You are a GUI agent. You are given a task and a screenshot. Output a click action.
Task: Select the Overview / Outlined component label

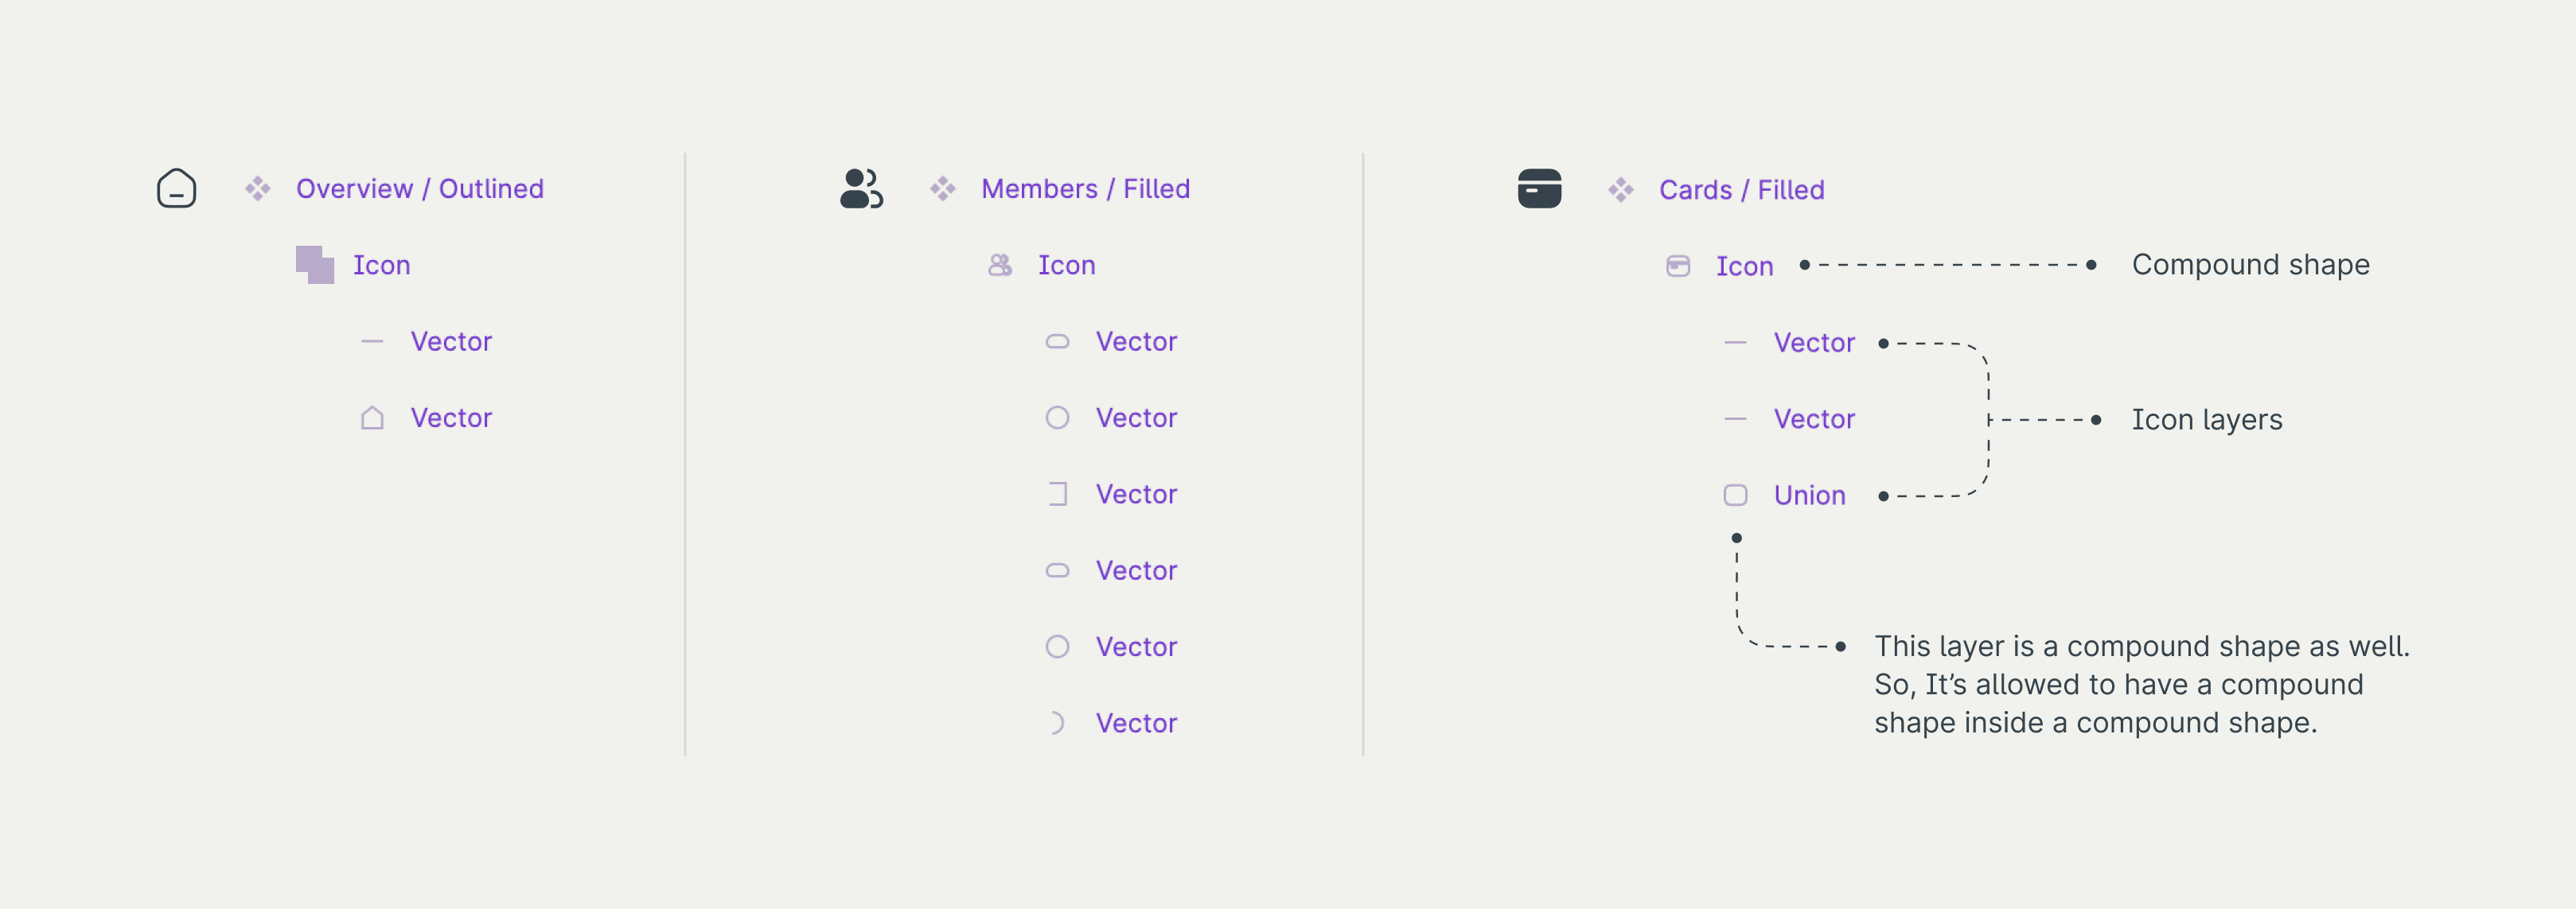click(x=420, y=188)
